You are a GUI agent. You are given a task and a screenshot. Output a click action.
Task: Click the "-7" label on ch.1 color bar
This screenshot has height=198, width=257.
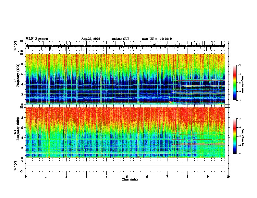coord(239,100)
